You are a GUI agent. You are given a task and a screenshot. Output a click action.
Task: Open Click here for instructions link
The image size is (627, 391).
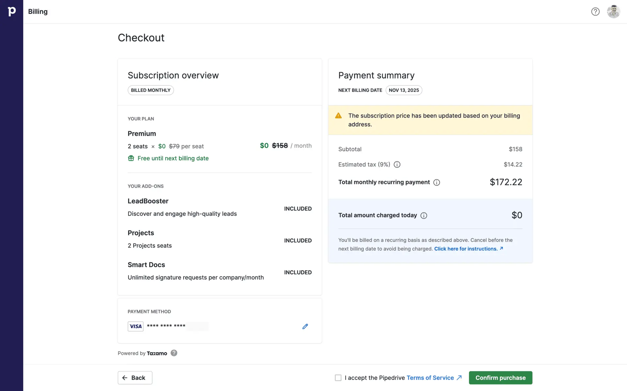466,249
